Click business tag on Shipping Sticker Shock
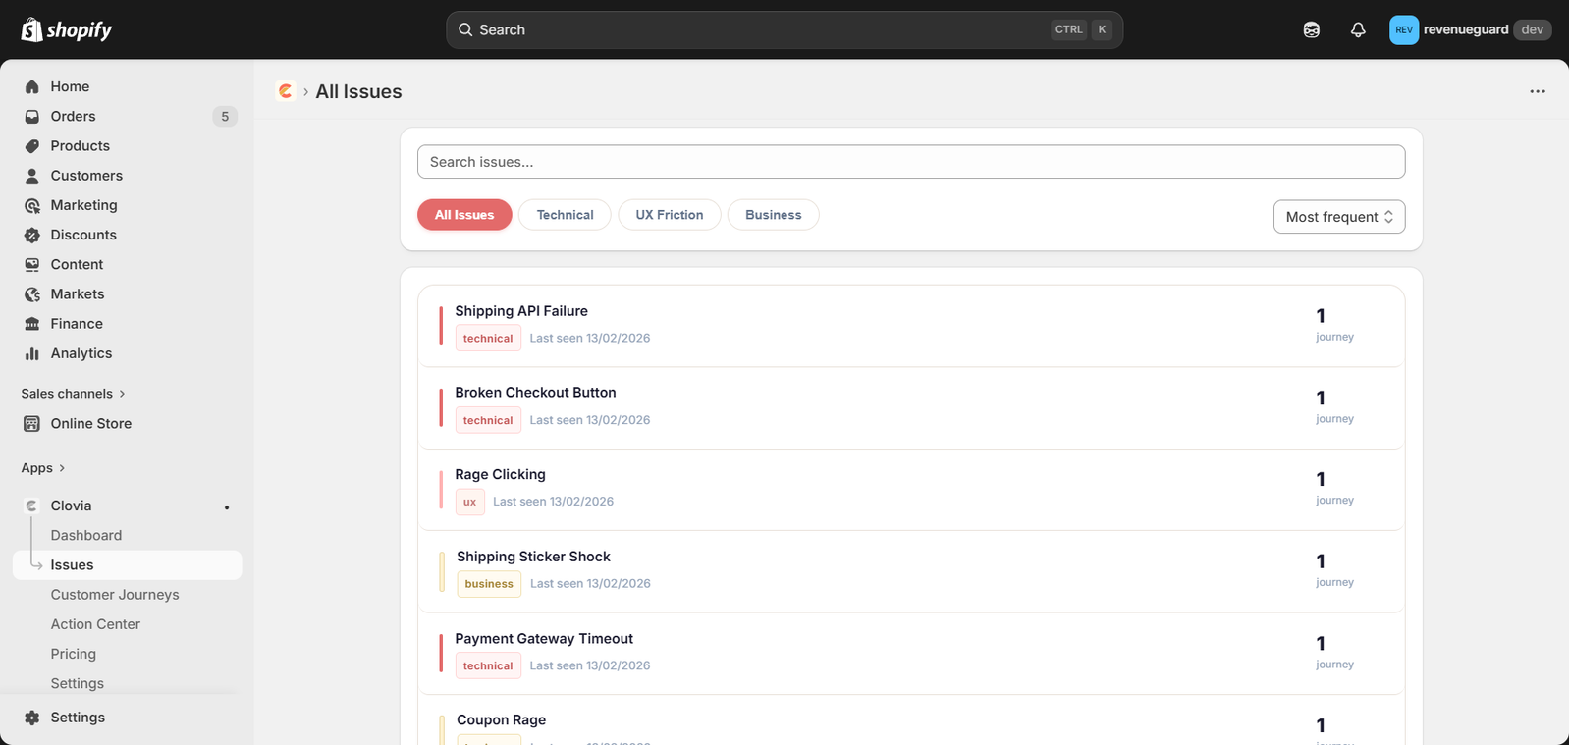 tap(489, 584)
